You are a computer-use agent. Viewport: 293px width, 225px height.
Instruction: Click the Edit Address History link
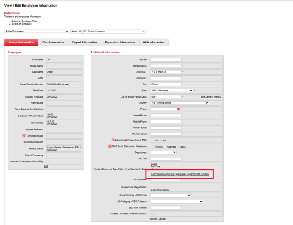coord(211,97)
